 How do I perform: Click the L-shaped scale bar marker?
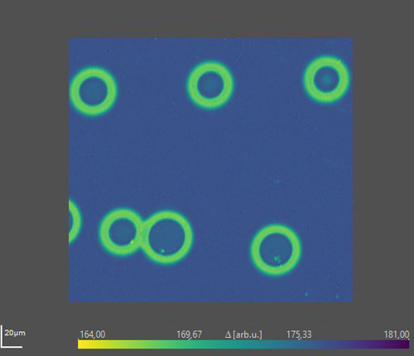coord(11,336)
